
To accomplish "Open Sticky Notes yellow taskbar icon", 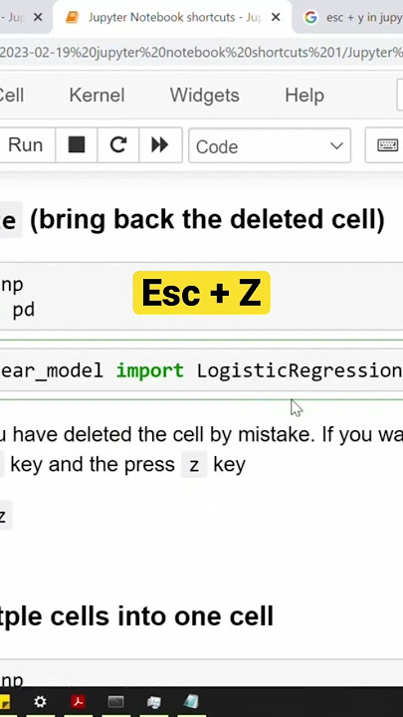I will tap(5, 702).
